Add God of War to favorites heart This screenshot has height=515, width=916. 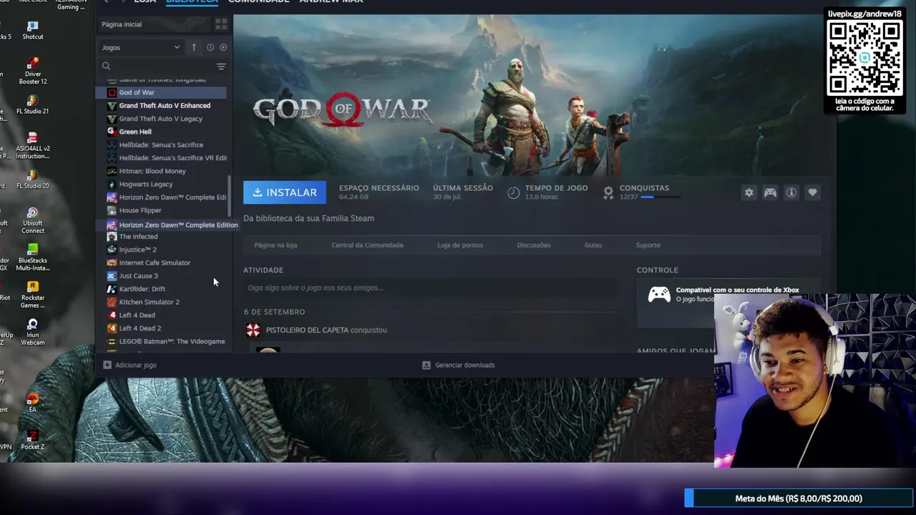click(x=812, y=192)
